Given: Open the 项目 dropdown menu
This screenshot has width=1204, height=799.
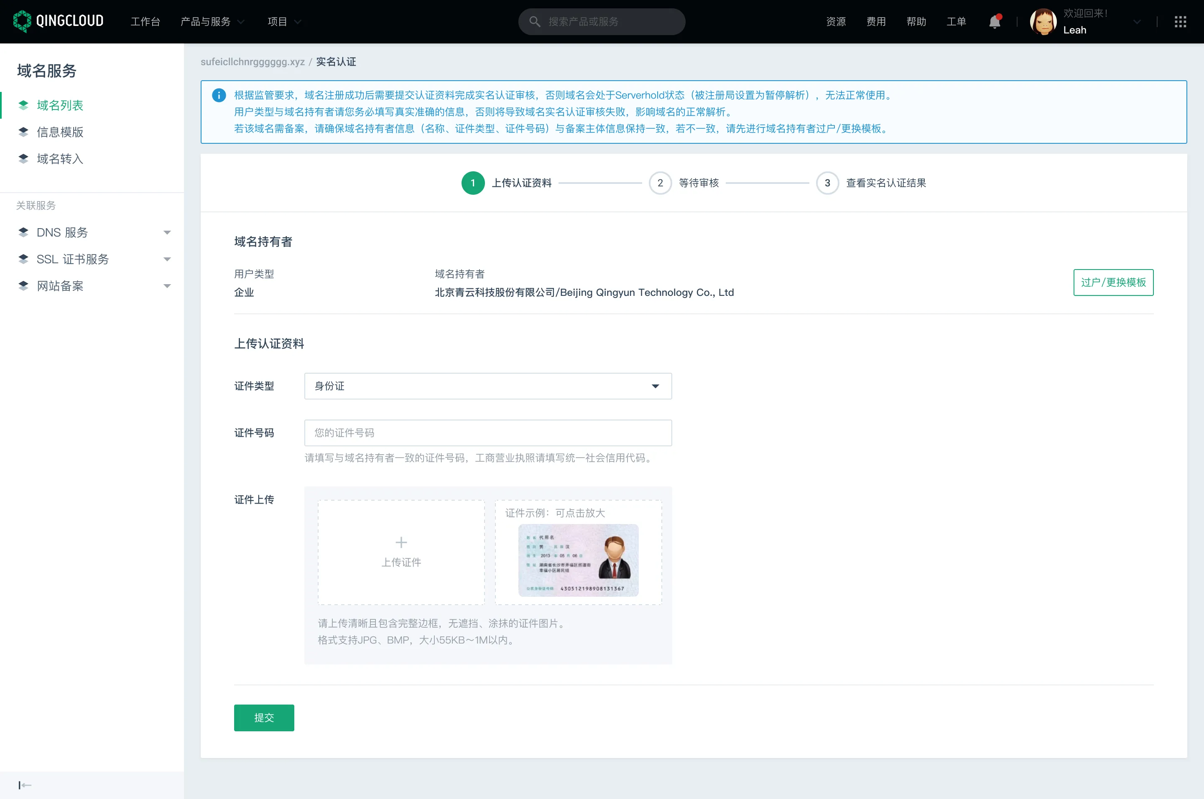Looking at the screenshot, I should (284, 21).
